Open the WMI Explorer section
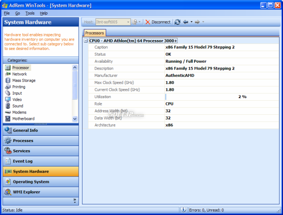This screenshot has height=215, width=283. click(x=41, y=192)
